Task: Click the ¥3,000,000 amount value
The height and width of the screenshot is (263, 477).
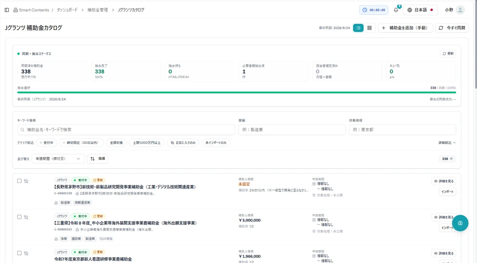Action: [249, 221]
